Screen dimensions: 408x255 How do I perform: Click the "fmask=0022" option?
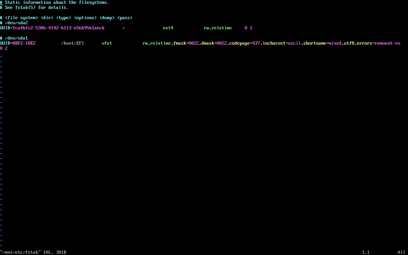(186, 43)
